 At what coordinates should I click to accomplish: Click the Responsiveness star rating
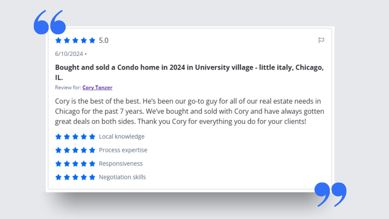75,164
